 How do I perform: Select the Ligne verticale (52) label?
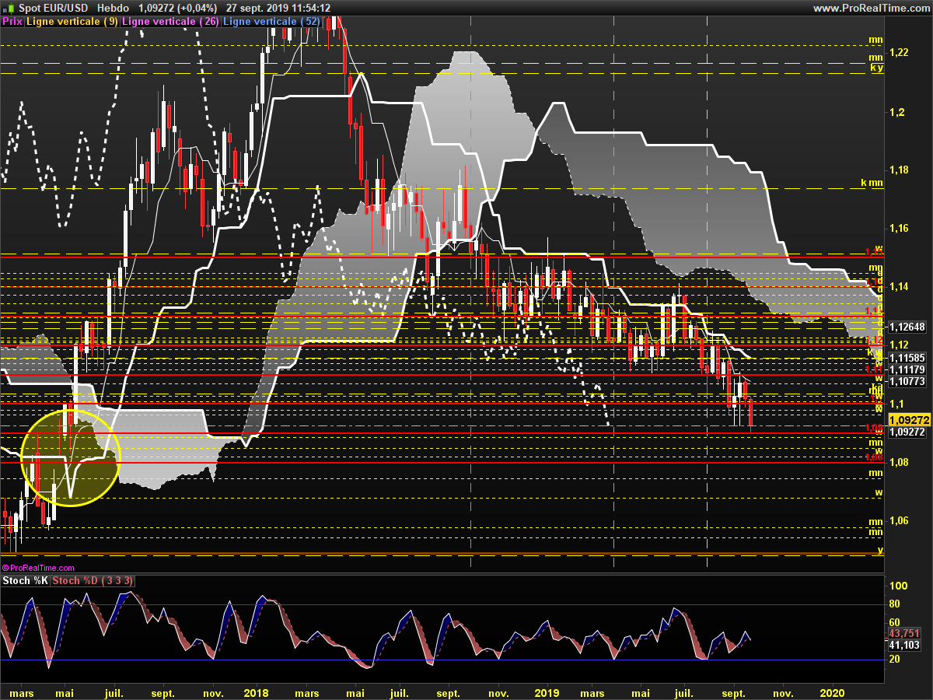[x=272, y=22]
